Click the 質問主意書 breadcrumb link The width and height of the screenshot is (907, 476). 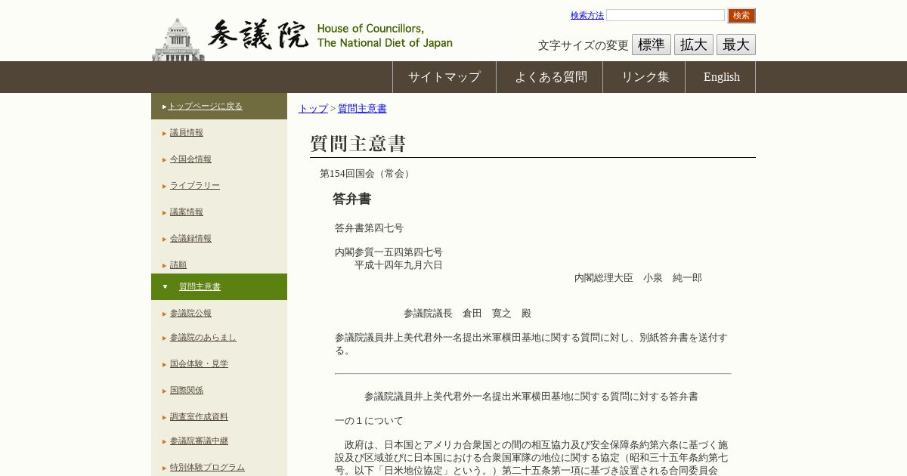pos(362,109)
